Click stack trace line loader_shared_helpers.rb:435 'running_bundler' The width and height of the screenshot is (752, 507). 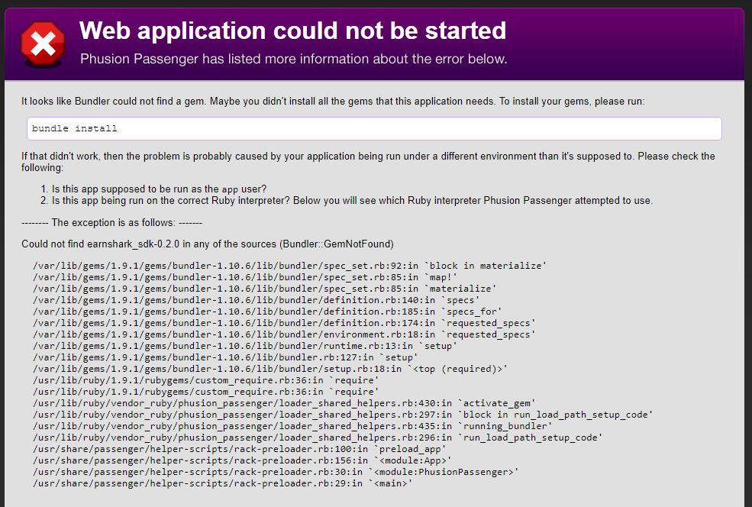coord(292,426)
